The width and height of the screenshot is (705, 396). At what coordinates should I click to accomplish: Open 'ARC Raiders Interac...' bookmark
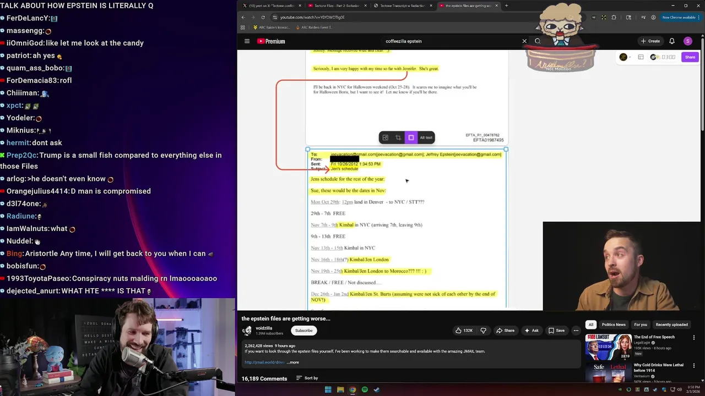click(272, 27)
